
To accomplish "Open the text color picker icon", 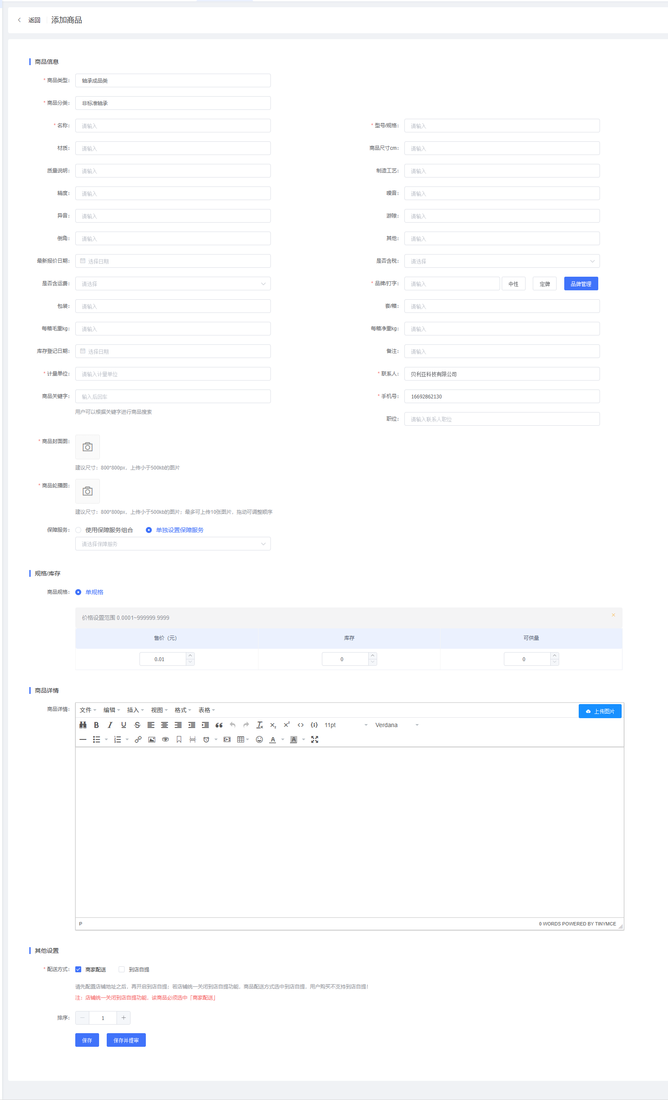I will coord(273,739).
